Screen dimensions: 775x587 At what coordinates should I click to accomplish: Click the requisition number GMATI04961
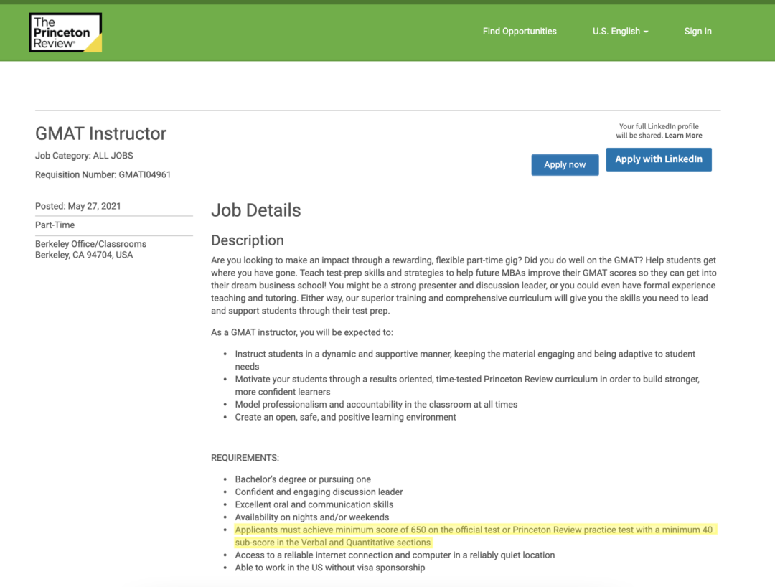(x=144, y=174)
